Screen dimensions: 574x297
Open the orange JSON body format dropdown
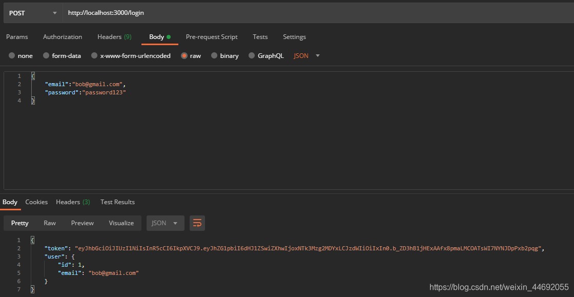point(307,56)
